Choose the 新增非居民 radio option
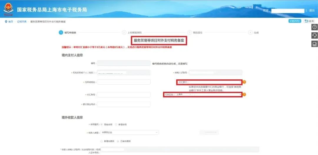The width and height of the screenshot is (318, 155). [x=102, y=141]
